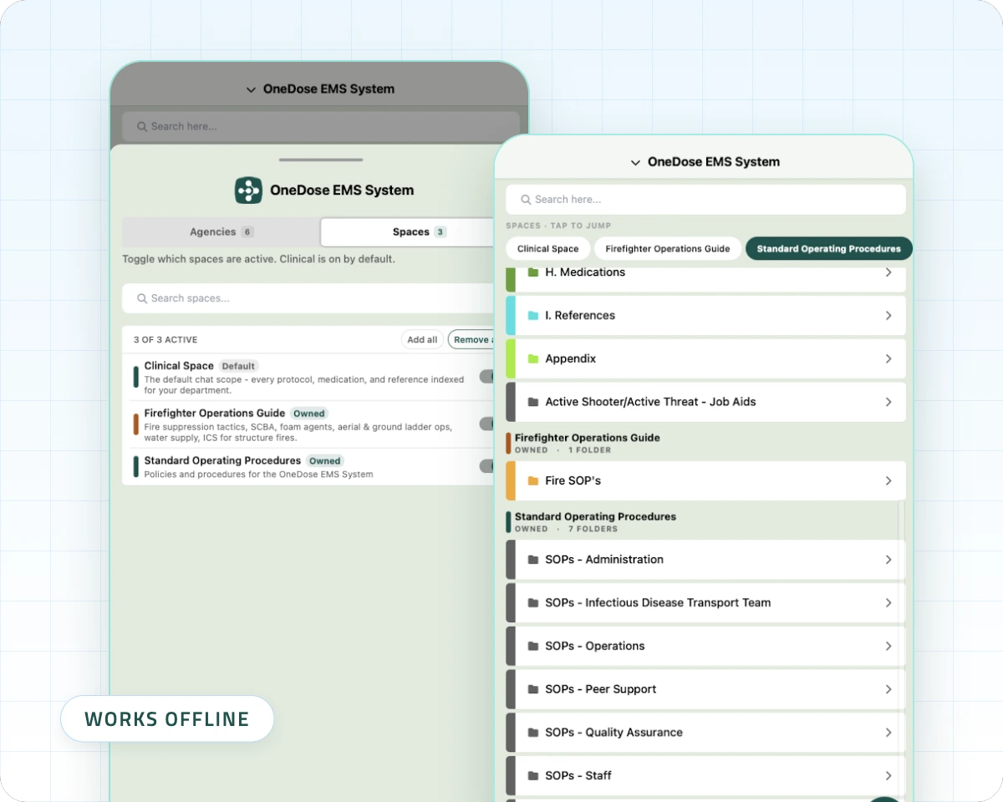Open the OneDose EMS System dropdown in front panel
Image resolution: width=1003 pixels, height=802 pixels.
705,162
